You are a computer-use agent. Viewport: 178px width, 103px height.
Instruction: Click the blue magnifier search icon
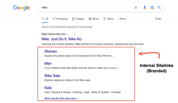(x=159, y=8)
